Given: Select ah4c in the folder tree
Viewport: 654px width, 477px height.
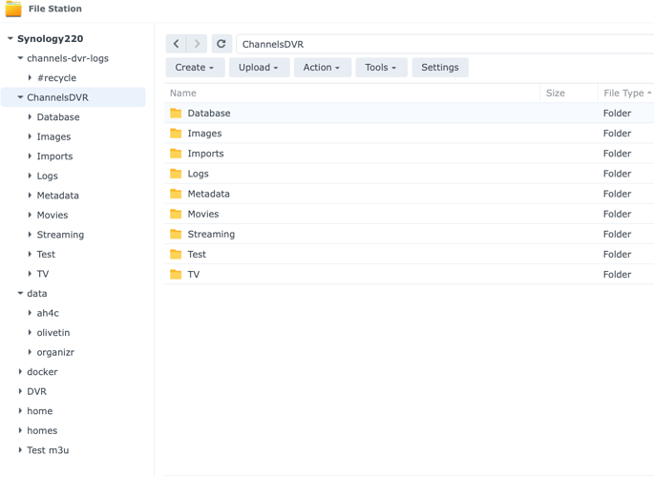Looking at the screenshot, I should click(x=48, y=313).
